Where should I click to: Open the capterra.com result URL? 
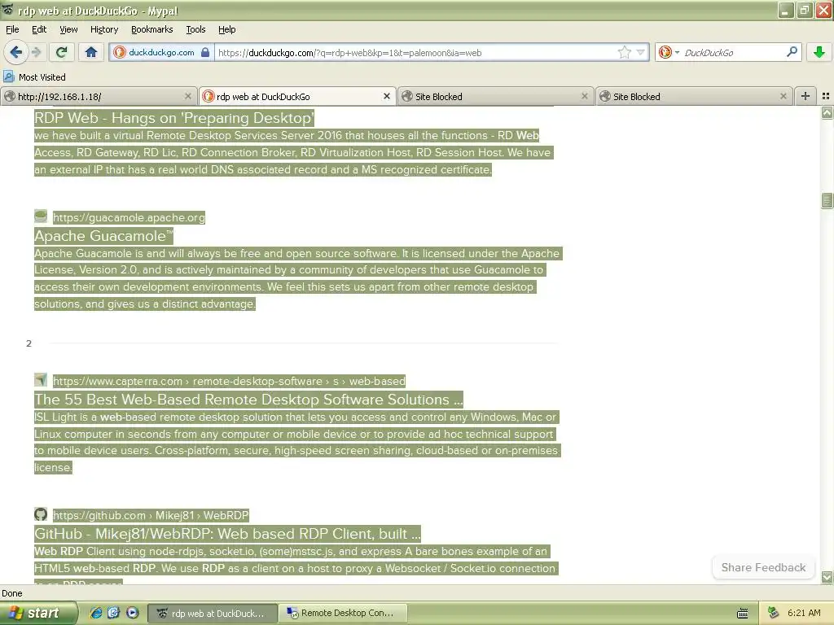click(x=229, y=381)
